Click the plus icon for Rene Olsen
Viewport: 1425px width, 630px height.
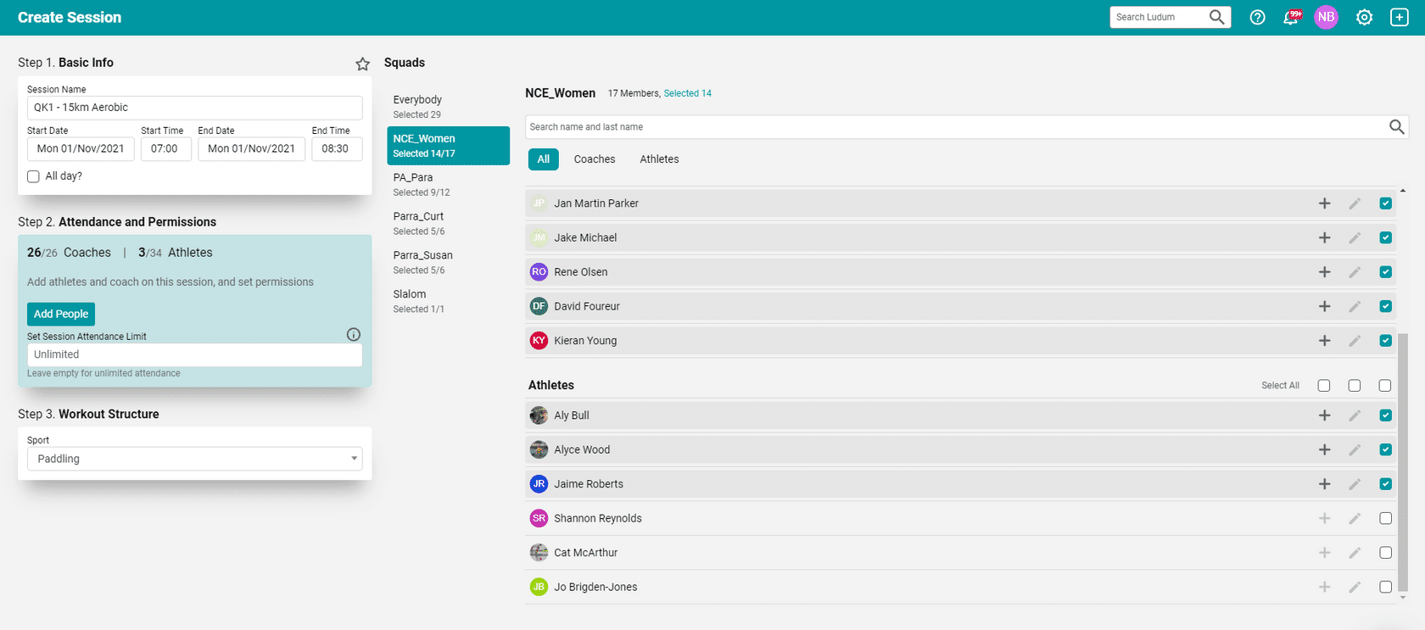tap(1324, 272)
